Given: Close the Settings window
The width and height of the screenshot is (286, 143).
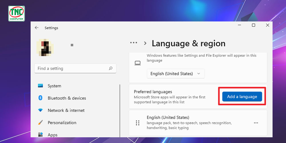Looking at the screenshot, I should click(268, 25).
